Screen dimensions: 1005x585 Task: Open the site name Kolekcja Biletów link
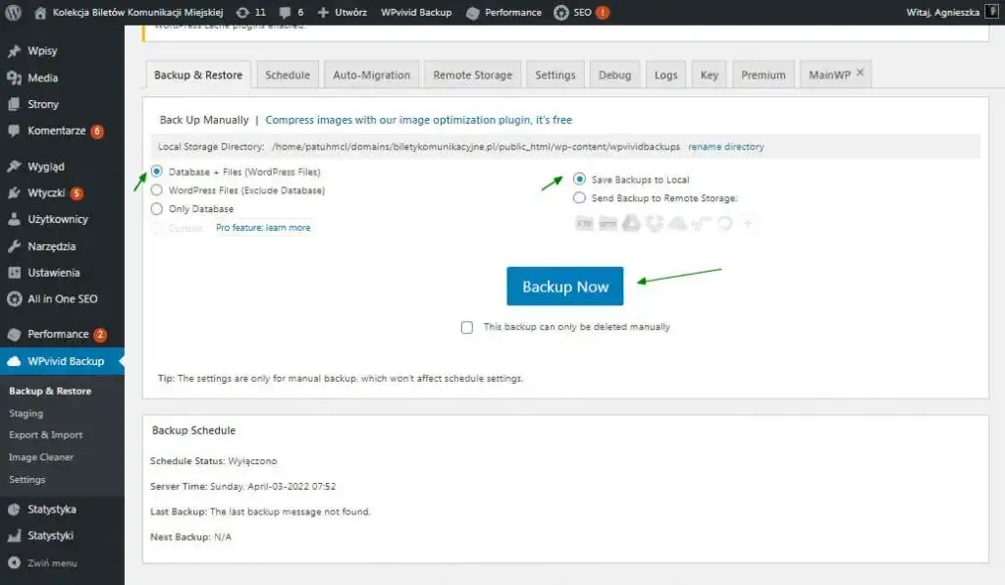coord(137,12)
